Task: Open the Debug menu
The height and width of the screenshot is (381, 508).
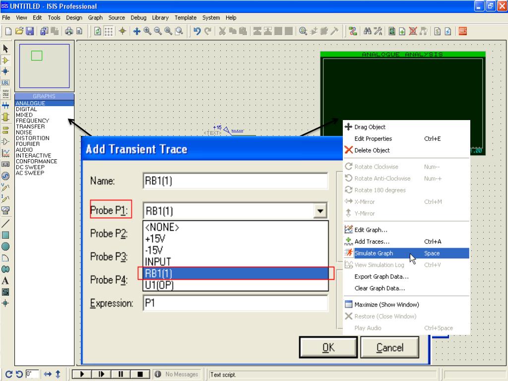Action: (x=138, y=17)
